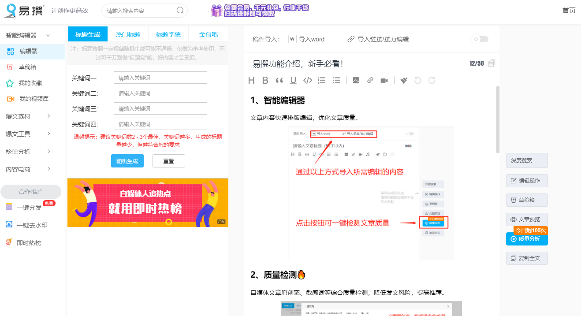Click the 关键词一 input field

pyautogui.click(x=160, y=78)
